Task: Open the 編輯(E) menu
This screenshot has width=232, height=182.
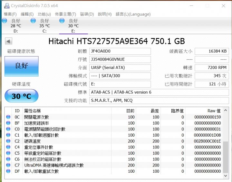Action: [27, 14]
